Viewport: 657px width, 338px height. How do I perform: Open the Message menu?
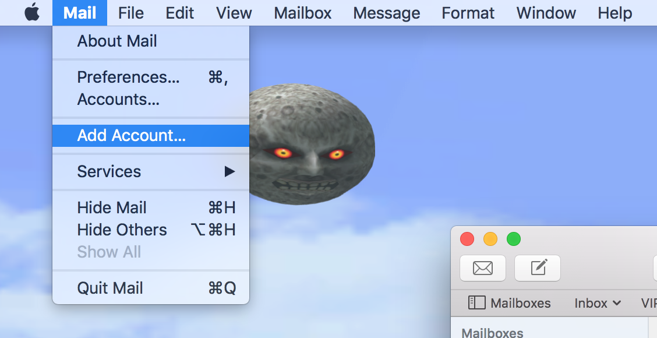[x=386, y=13]
